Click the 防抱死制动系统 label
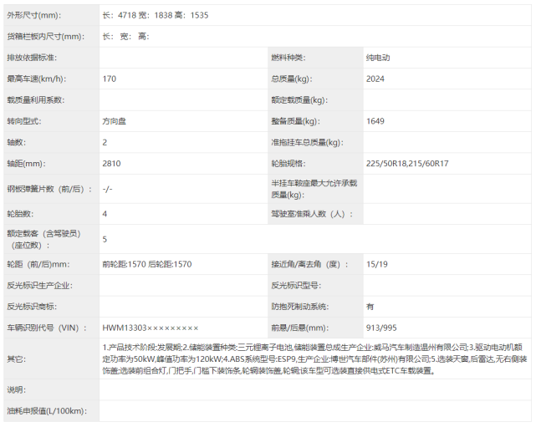This screenshot has height=427, width=536. click(x=300, y=307)
